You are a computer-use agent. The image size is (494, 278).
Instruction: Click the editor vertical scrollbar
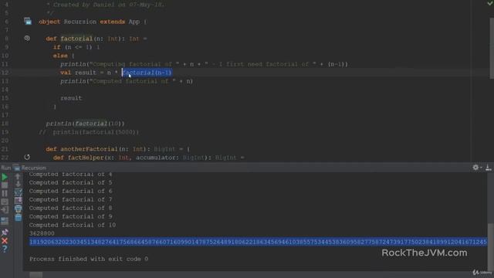pyautogui.click(x=492, y=47)
